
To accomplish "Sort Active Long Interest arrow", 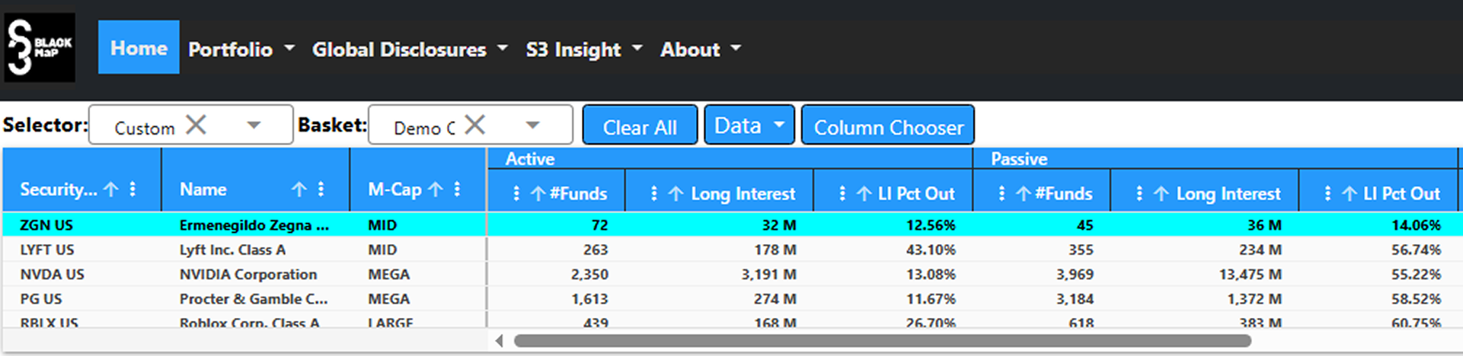I will point(676,194).
